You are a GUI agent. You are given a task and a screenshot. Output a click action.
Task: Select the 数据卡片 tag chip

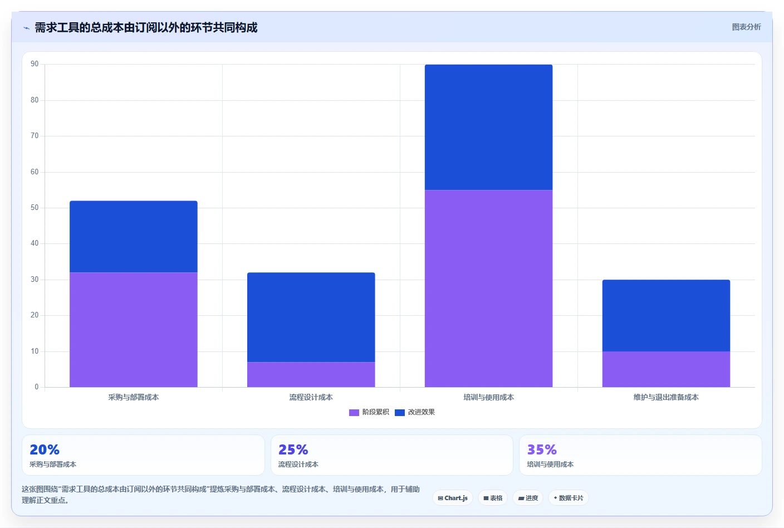(x=569, y=498)
